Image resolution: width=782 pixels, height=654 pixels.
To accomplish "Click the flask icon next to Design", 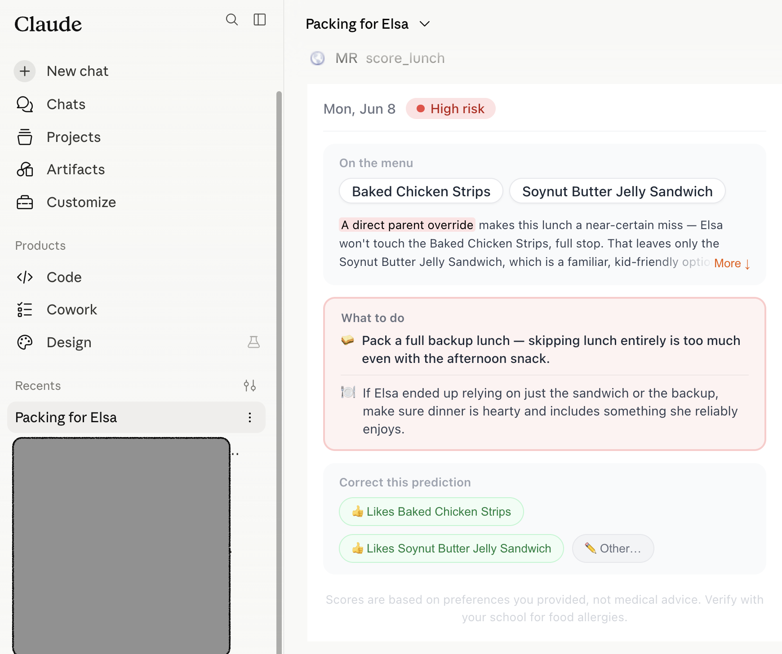I will pos(254,342).
